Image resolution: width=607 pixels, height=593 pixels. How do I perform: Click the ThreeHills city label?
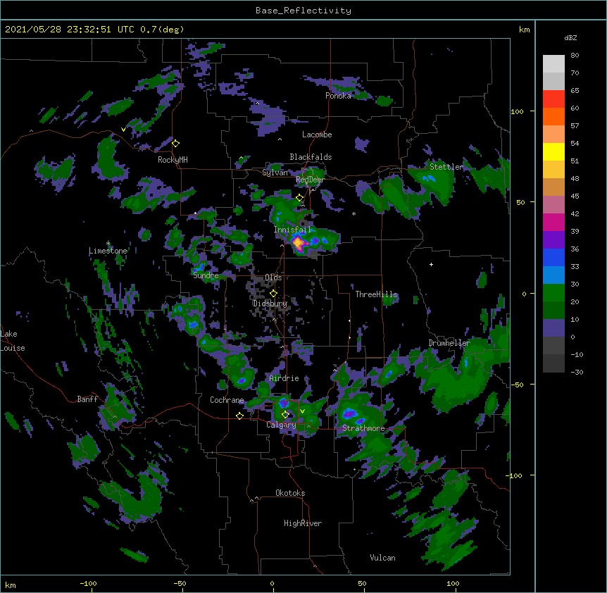[376, 294]
